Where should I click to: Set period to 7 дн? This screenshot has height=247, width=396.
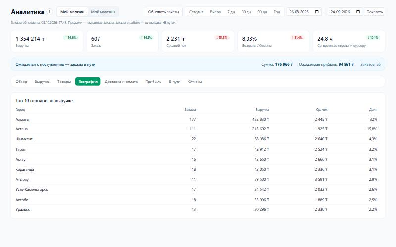click(231, 12)
